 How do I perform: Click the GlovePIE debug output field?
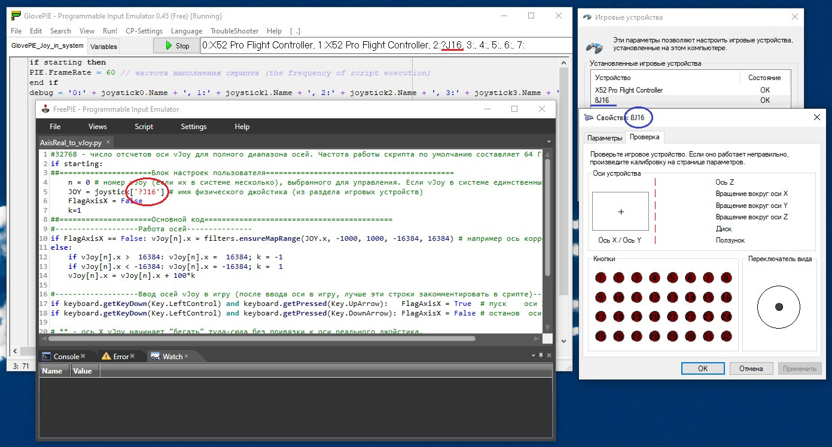[385, 45]
